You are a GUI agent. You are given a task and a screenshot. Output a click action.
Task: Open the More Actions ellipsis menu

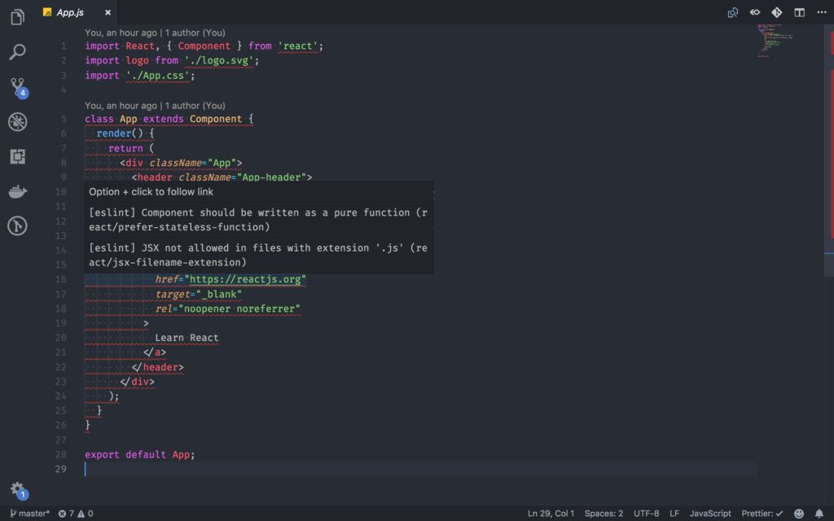(820, 12)
